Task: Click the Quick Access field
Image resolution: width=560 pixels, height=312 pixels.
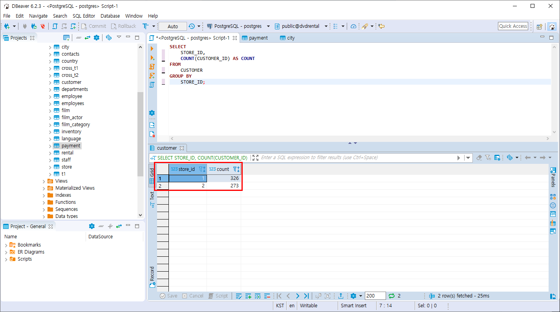Action: [x=513, y=26]
